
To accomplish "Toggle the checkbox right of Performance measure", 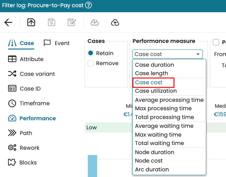I will [x=216, y=42].
